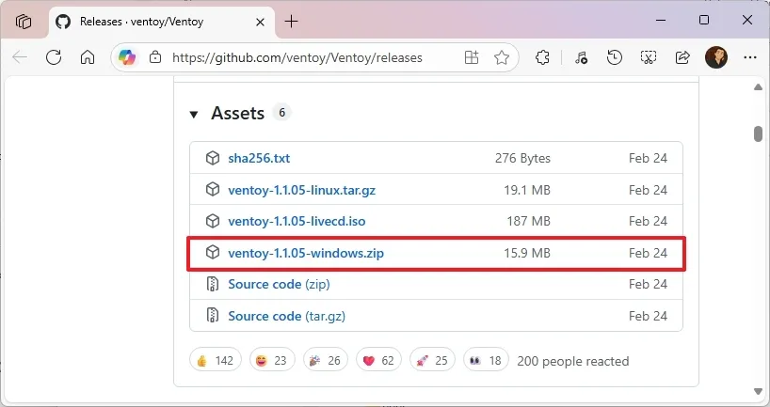Select the Releases ventoy/Ventoy tab

tap(162, 22)
